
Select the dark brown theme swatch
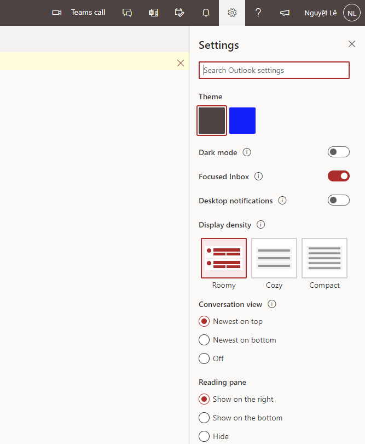coord(212,121)
